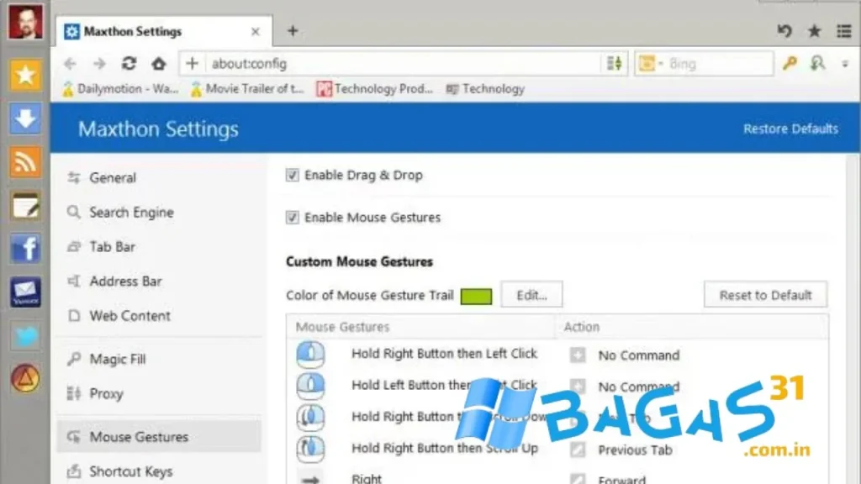Toggle Enable Drag & Drop checkbox
861x484 pixels.
click(x=292, y=175)
